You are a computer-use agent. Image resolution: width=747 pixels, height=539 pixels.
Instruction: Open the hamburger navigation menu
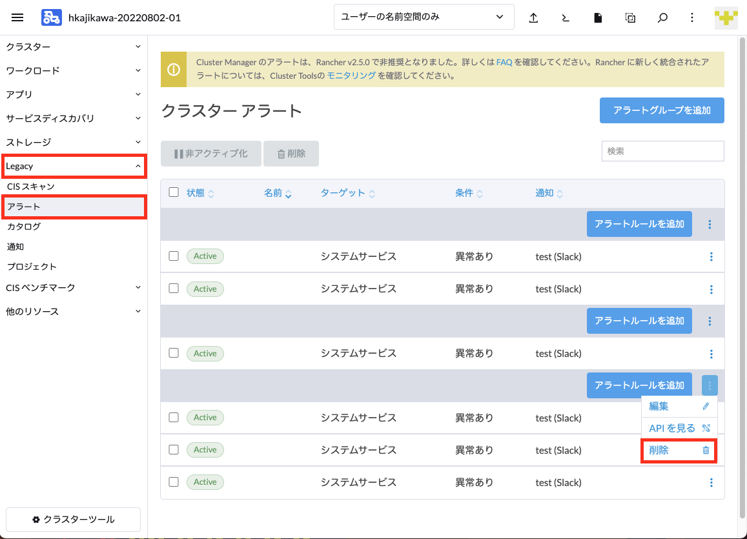(x=17, y=17)
